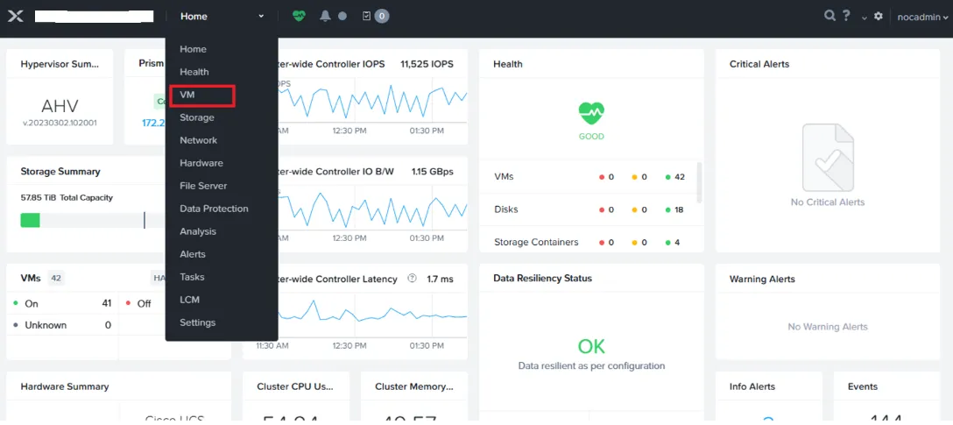Click the latency help info icon
Screen dimensions: 953x425
tap(412, 279)
